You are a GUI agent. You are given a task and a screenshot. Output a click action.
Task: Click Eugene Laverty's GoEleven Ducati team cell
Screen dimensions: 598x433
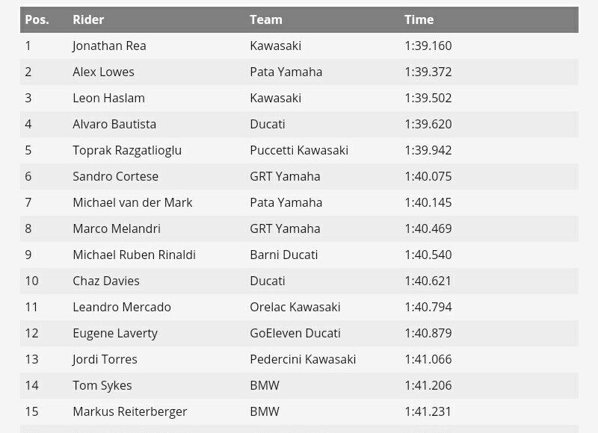pyautogui.click(x=295, y=333)
